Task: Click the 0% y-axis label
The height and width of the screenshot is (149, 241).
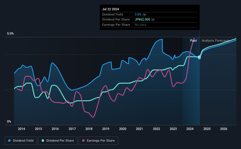Action: click(x=9, y=121)
